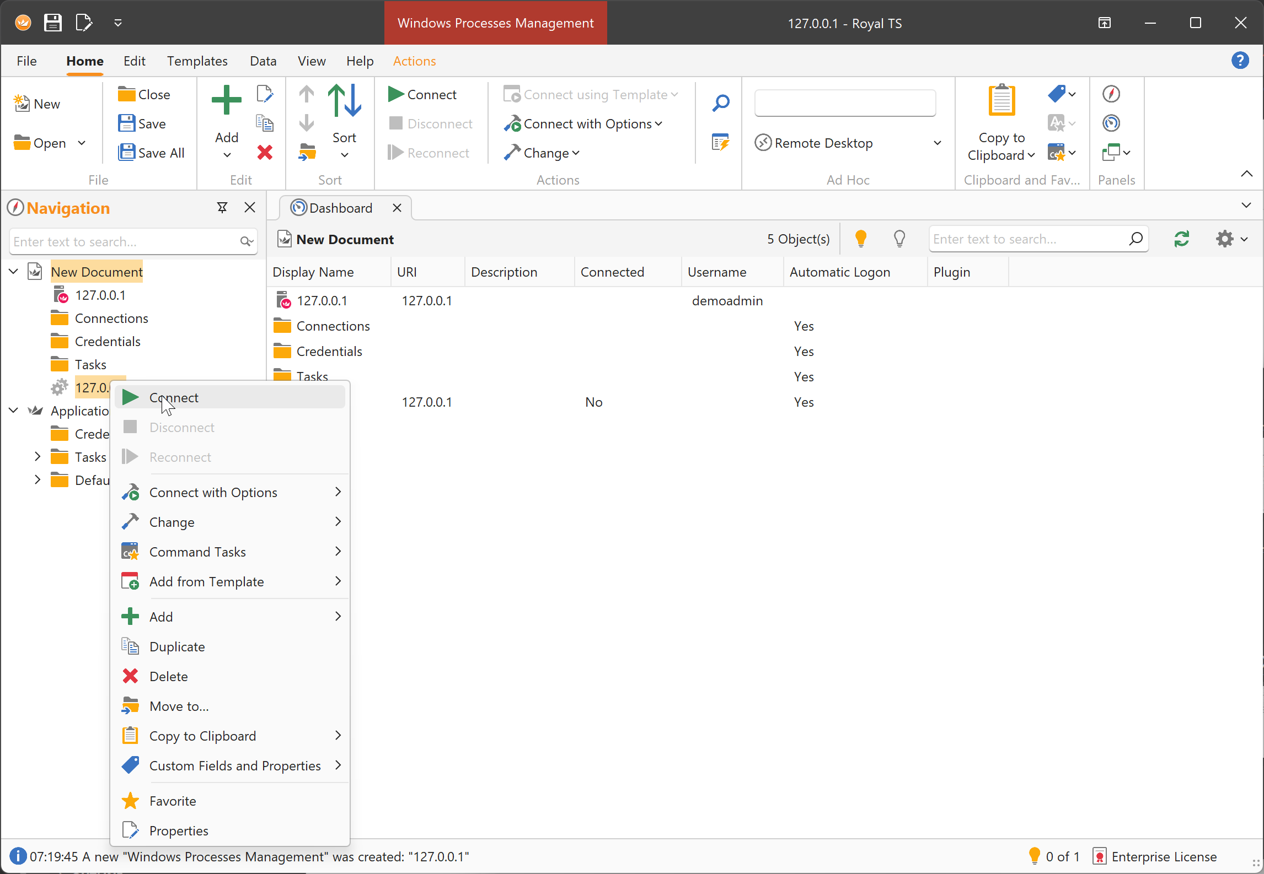Click the quick save floppy icon in title bar
Screen dimensions: 1264x874
[x=53, y=23]
